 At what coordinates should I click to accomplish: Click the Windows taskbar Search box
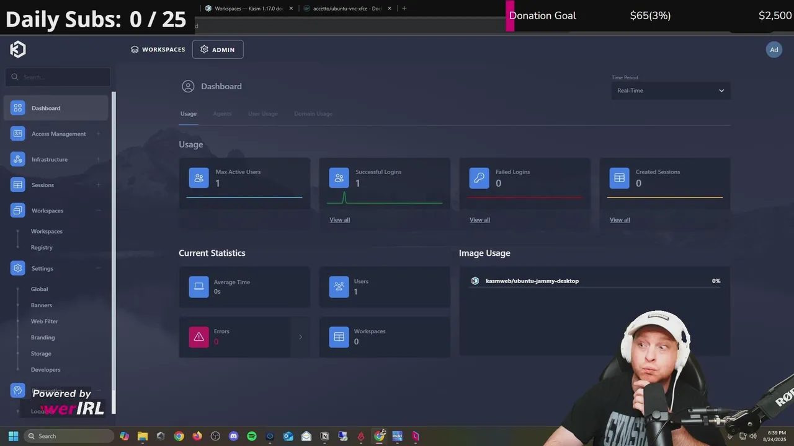click(69, 436)
